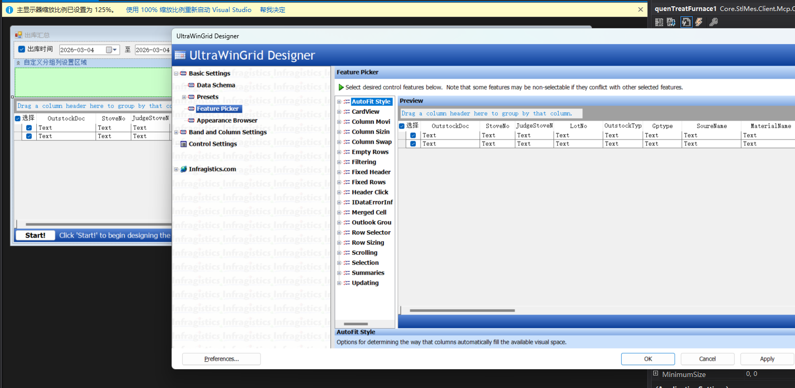Viewport: 795px width, 388px height.
Task: Click the Preview grid horizontal scrollbar
Action: click(x=462, y=310)
